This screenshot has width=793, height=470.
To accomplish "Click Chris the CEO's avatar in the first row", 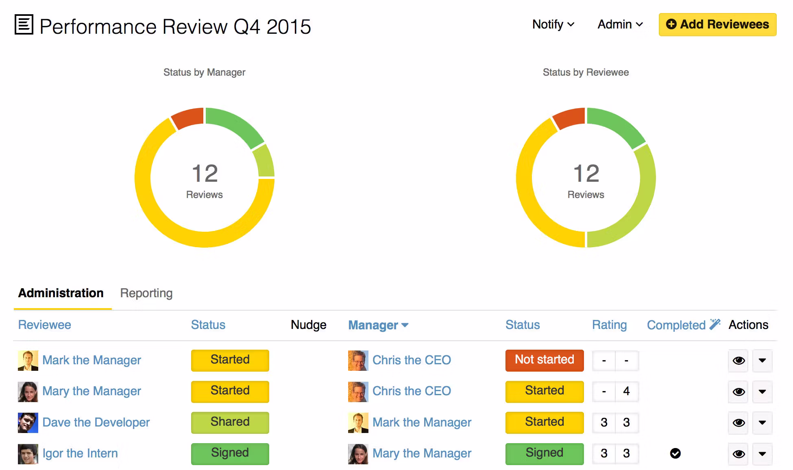I will [x=358, y=360].
